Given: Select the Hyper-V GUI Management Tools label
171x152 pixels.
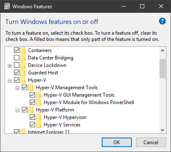Looking at the screenshot, I should click(79, 95).
